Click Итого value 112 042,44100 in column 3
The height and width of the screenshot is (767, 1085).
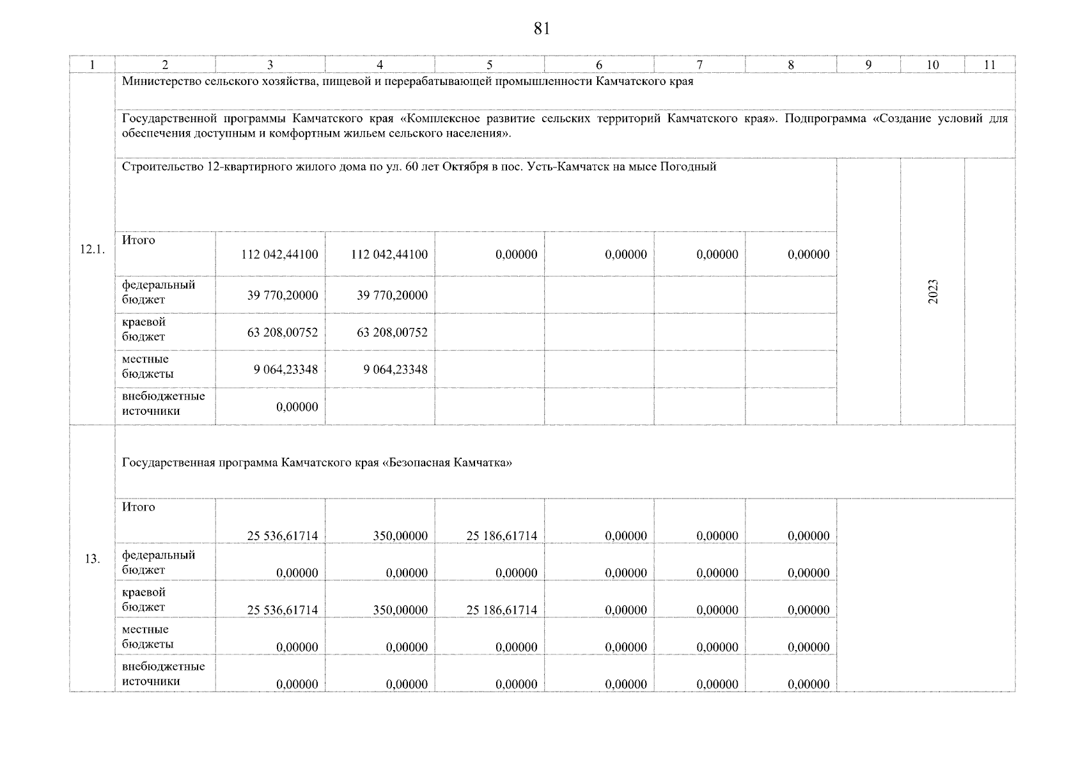[279, 254]
